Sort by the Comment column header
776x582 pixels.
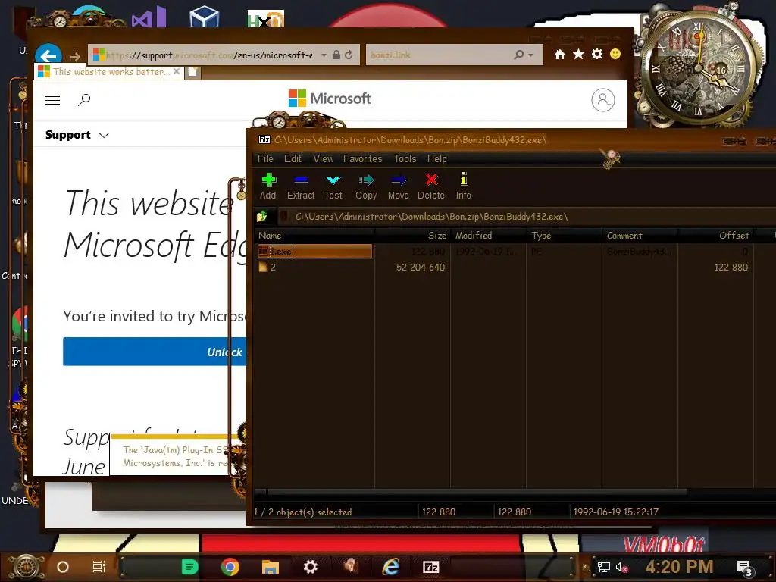coord(640,236)
